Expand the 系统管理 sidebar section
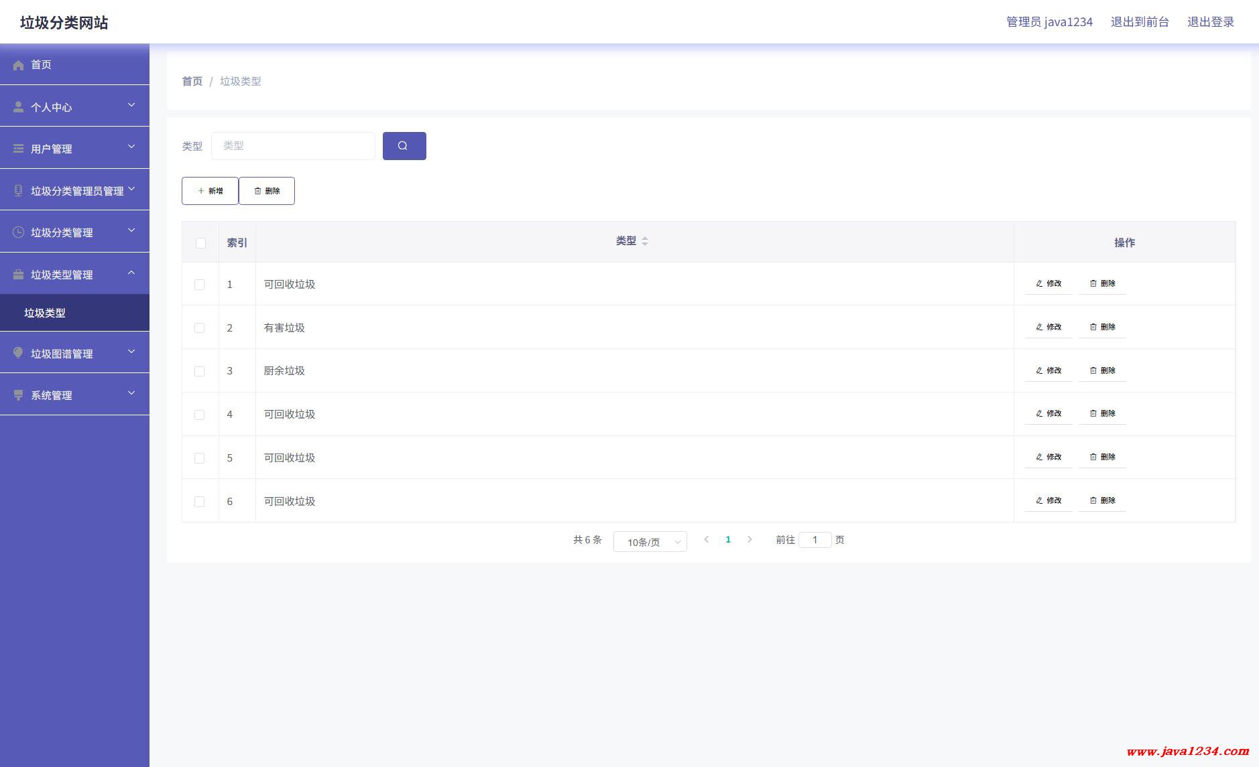 pos(74,395)
